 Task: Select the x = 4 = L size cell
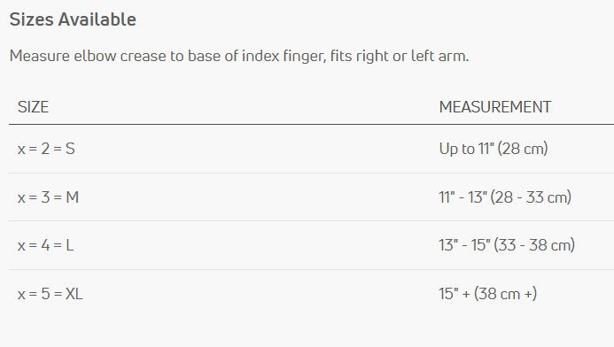click(45, 245)
